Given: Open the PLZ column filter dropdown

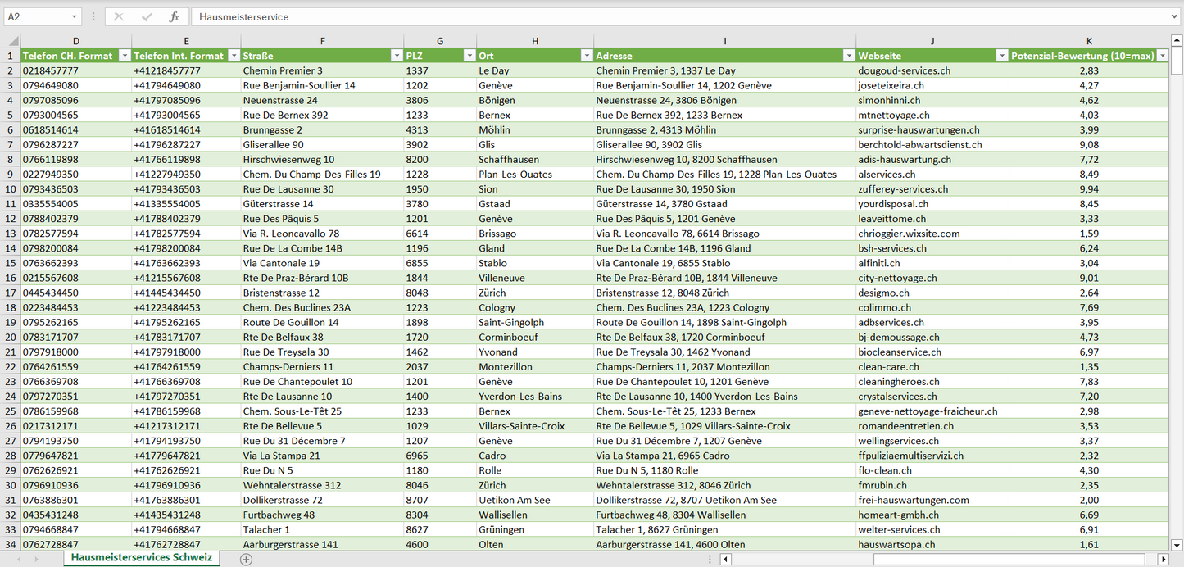Looking at the screenshot, I should pyautogui.click(x=469, y=56).
